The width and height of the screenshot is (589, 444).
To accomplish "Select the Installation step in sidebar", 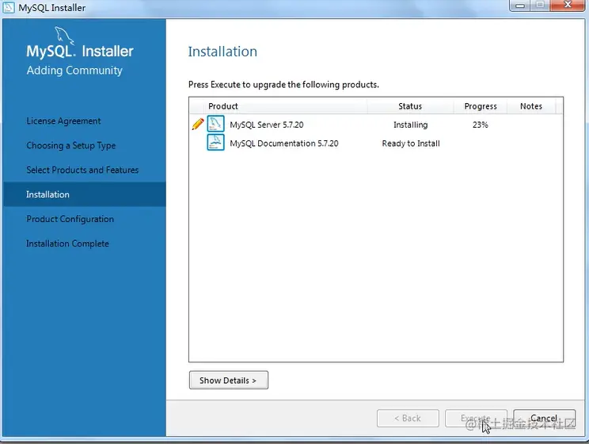I will (x=85, y=194).
